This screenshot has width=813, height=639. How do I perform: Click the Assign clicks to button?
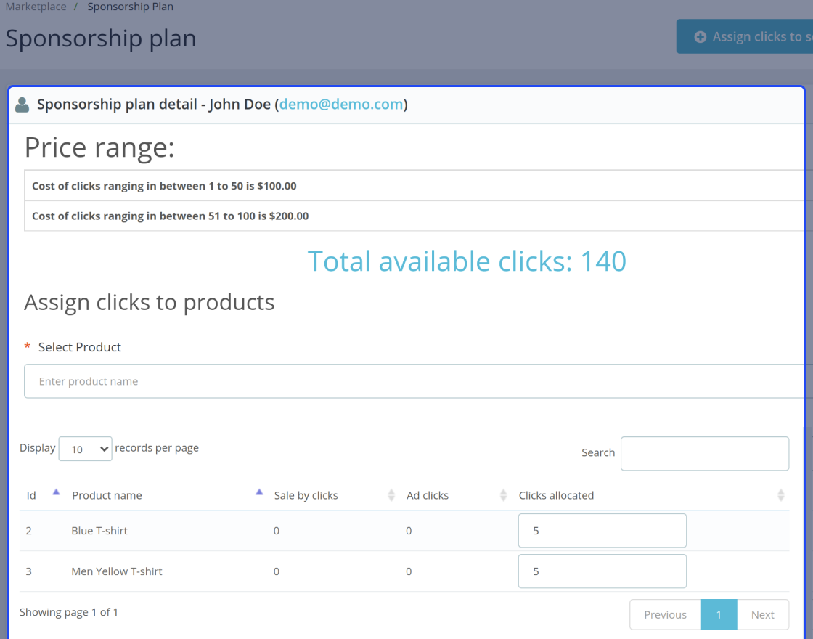(745, 37)
